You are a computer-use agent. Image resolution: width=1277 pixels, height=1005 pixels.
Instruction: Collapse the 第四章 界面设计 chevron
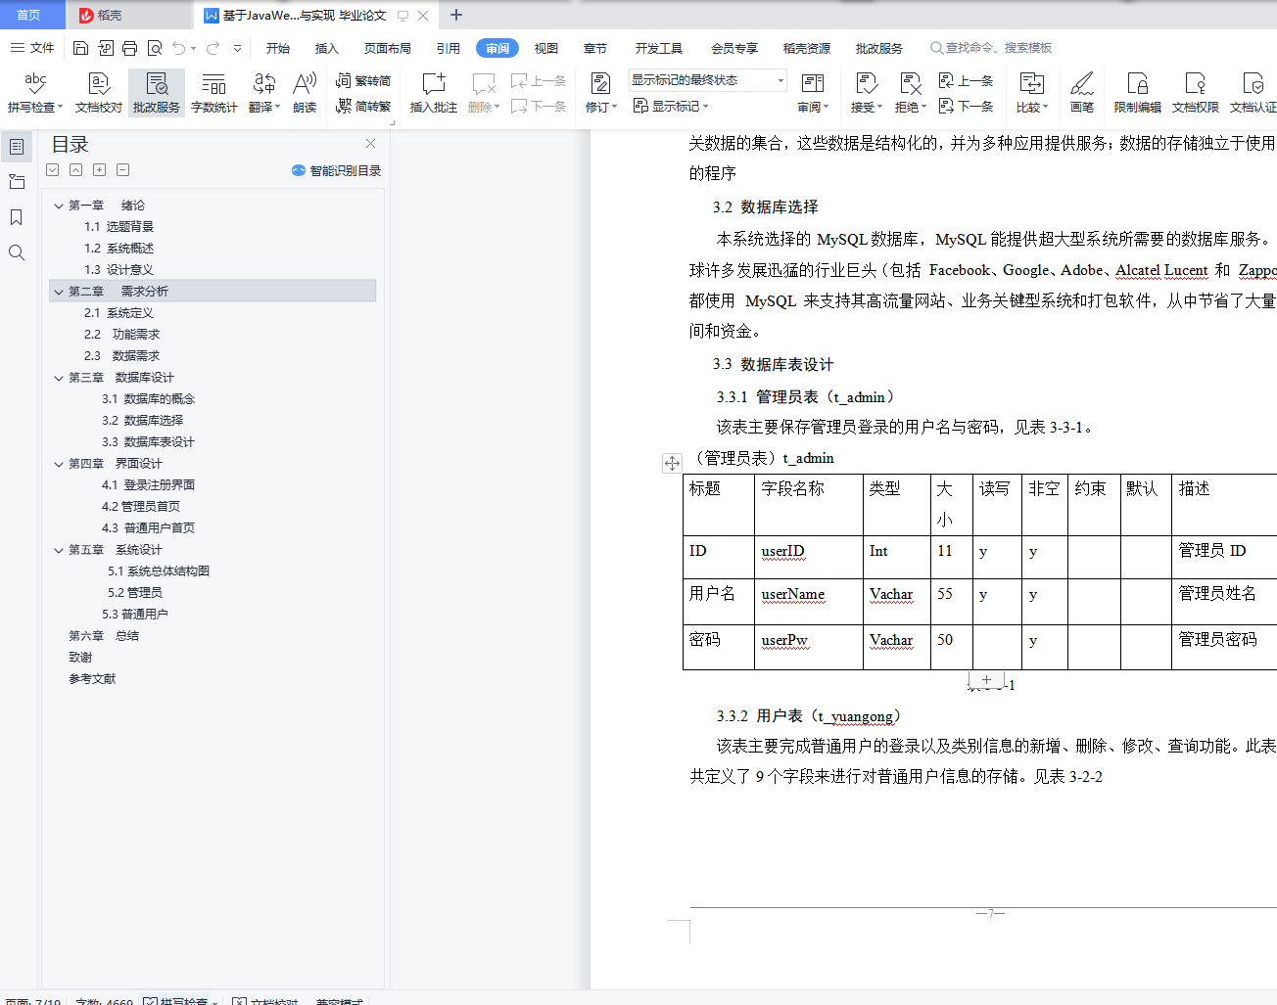(x=59, y=464)
